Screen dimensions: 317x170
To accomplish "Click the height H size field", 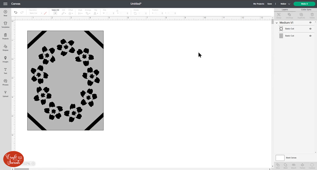I will click(124, 13).
